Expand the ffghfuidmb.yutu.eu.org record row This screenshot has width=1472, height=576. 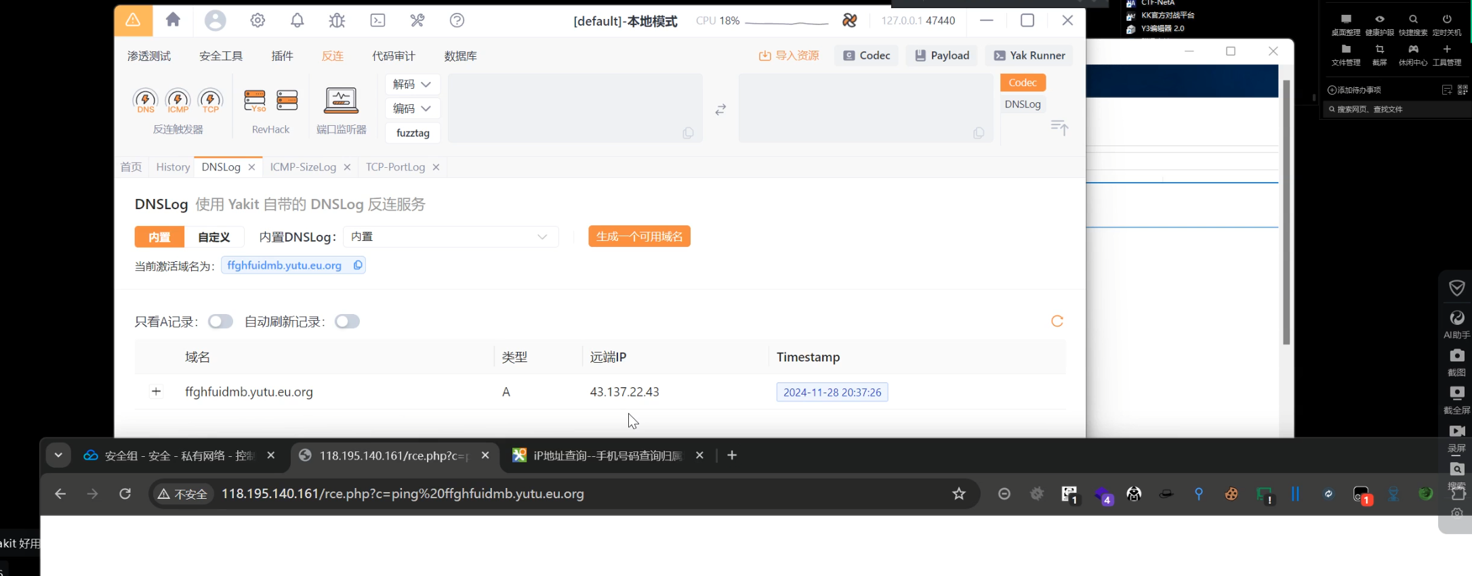[156, 391]
